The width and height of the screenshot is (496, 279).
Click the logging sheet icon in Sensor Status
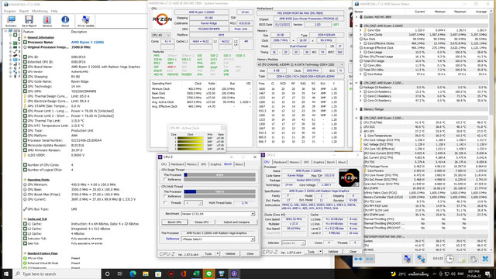[x=462, y=259]
